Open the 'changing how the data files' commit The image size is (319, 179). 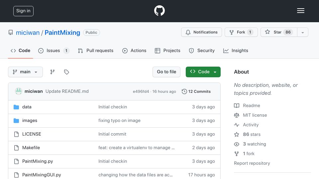click(136, 175)
